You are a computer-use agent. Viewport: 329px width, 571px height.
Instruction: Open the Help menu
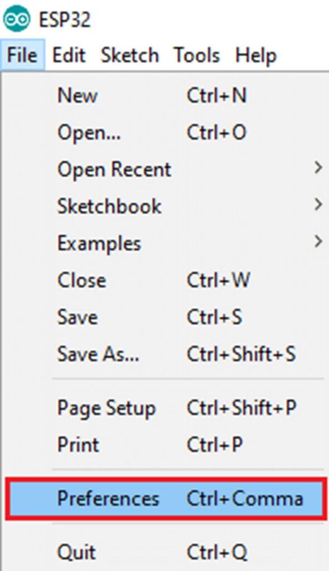(x=256, y=55)
